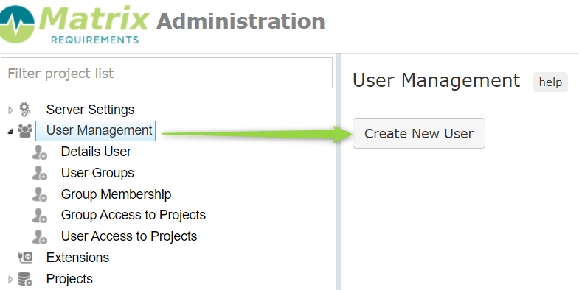This screenshot has width=579, height=290.
Task: Click the icon beside Group Access to Projects
Action: [40, 216]
